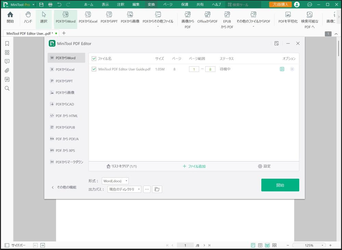Viewport: 342px width, 250px height.
Task: Open the ホーム menu tab
Action: 89,4
